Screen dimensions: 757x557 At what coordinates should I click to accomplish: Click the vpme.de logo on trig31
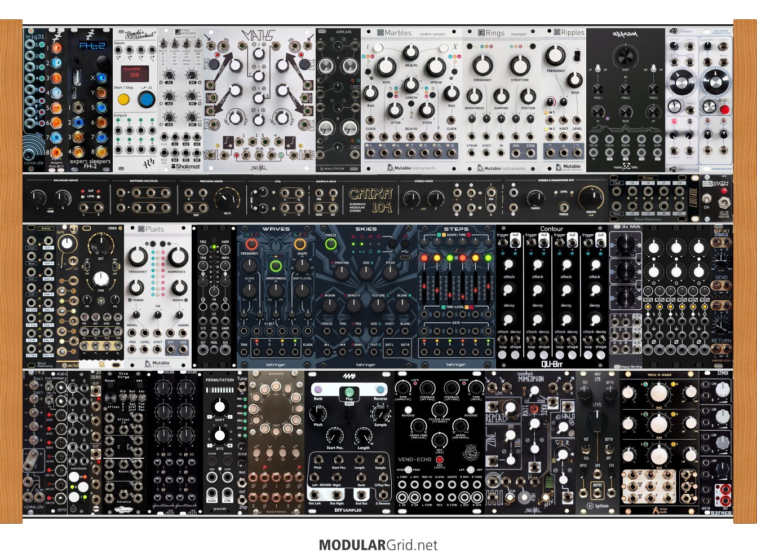coord(33,163)
